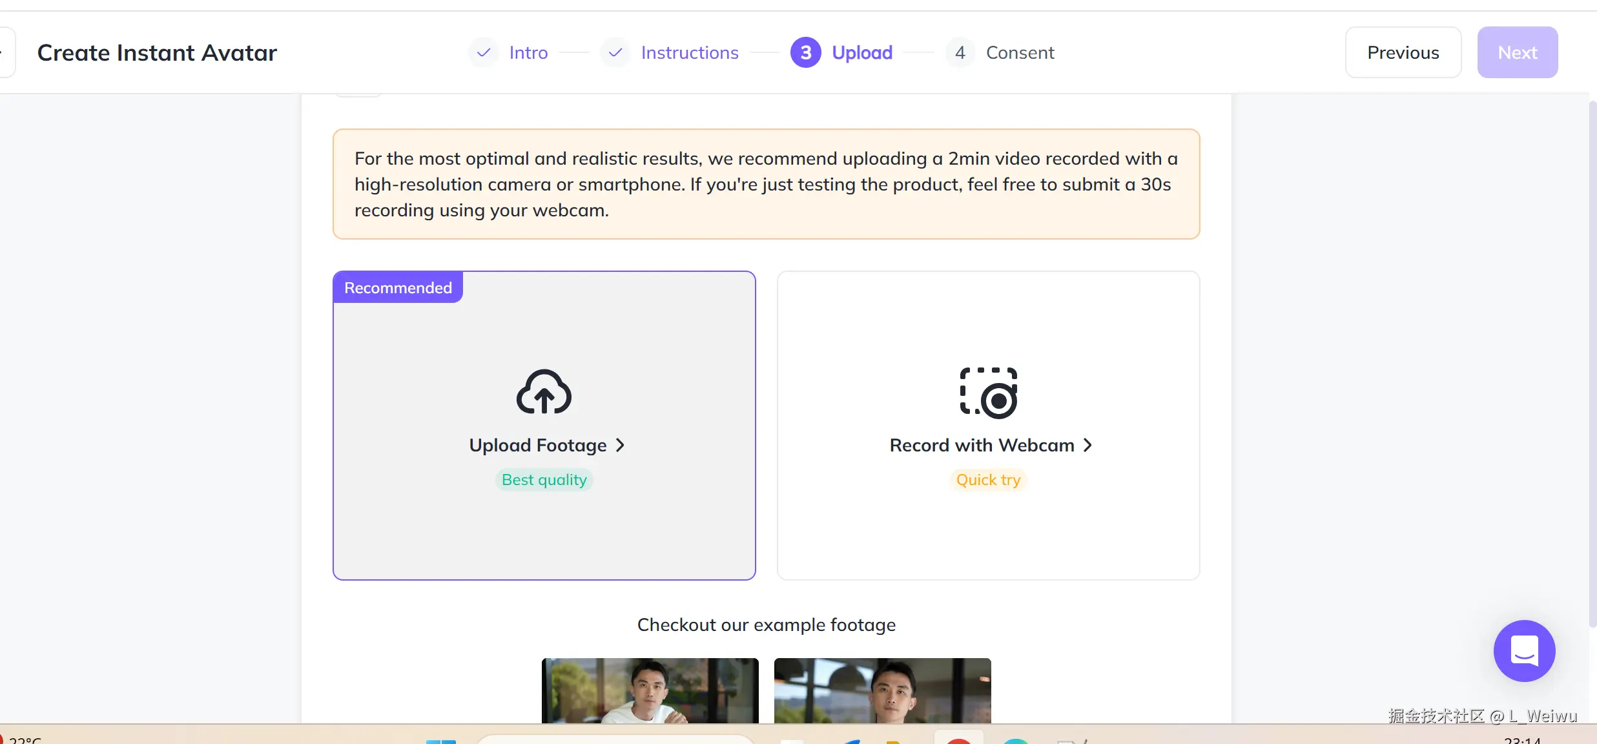Select the Upload Footage label

[537, 445]
